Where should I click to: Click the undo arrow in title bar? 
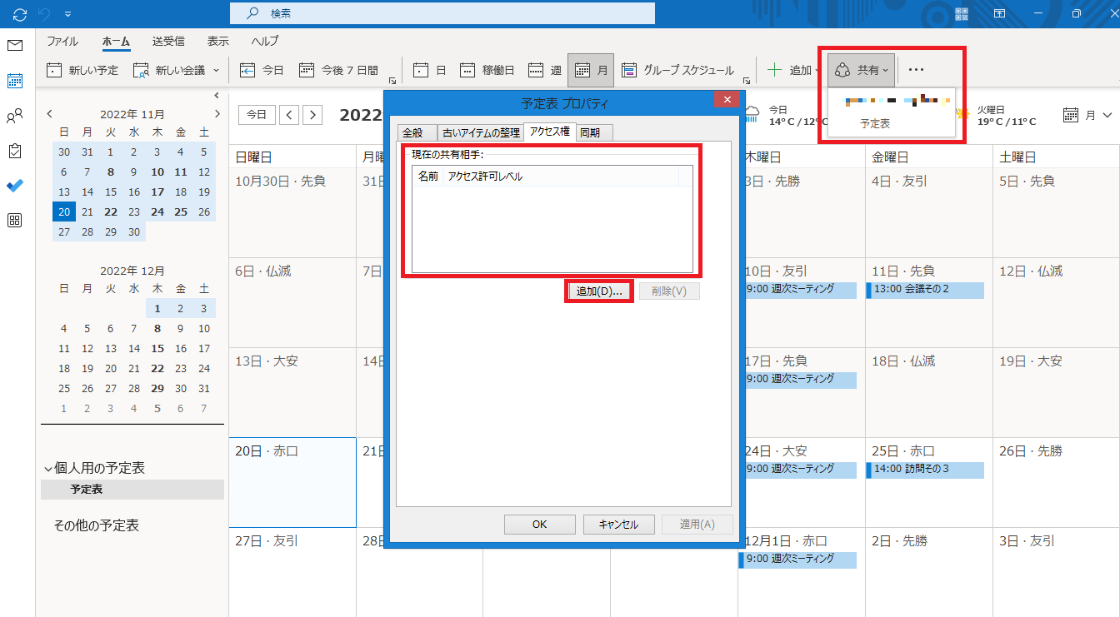[44, 13]
